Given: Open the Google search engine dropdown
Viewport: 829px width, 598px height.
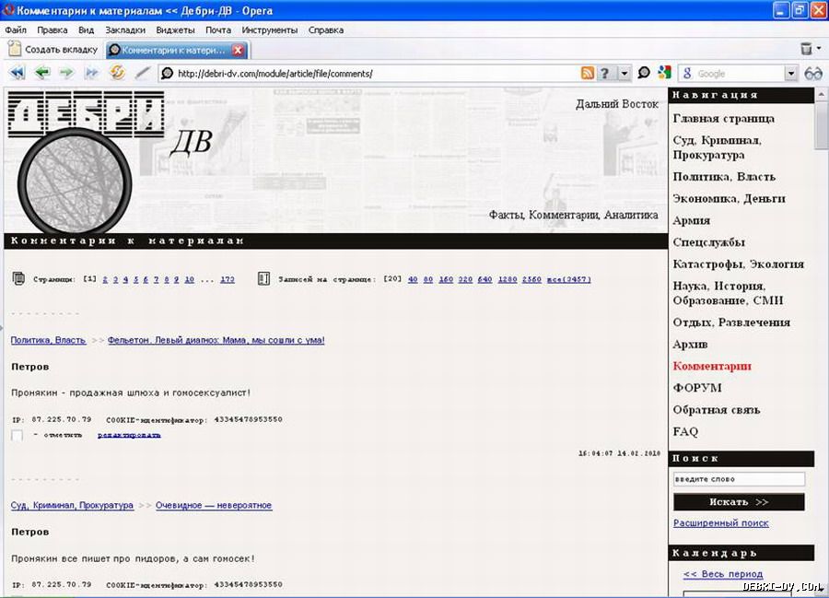Looking at the screenshot, I should click(x=790, y=74).
